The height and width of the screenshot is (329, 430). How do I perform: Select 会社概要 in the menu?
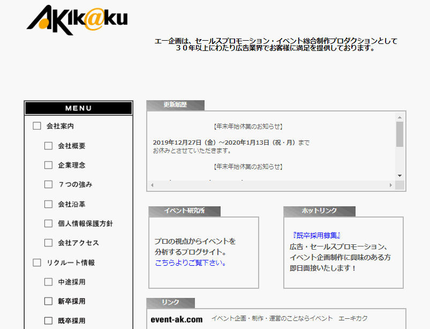(x=71, y=146)
